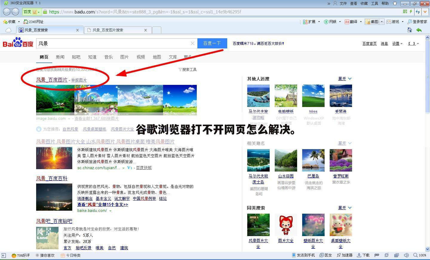This screenshot has width=430, height=260.
Task: Click the home icon at tab bar right
Action: pos(410,30)
